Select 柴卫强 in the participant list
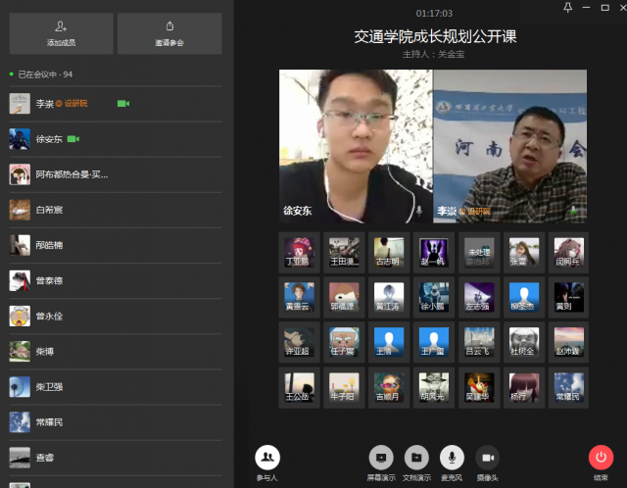 [116, 387]
